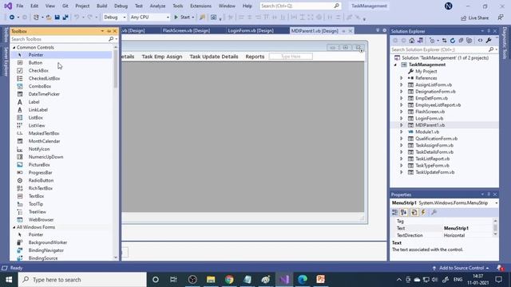The image size is (511, 287).
Task: Expand the TaskUpdateForm.vb node
Action: click(x=402, y=172)
